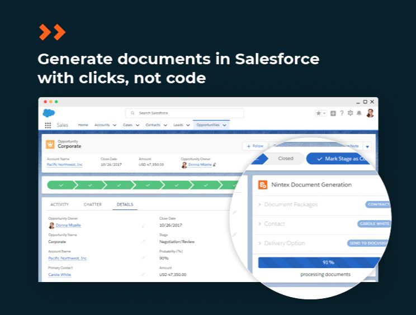Click the 91% progress bar
416x315 pixels.
pyautogui.click(x=320, y=262)
